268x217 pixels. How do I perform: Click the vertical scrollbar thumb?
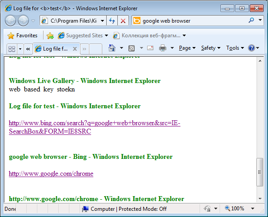point(260,172)
